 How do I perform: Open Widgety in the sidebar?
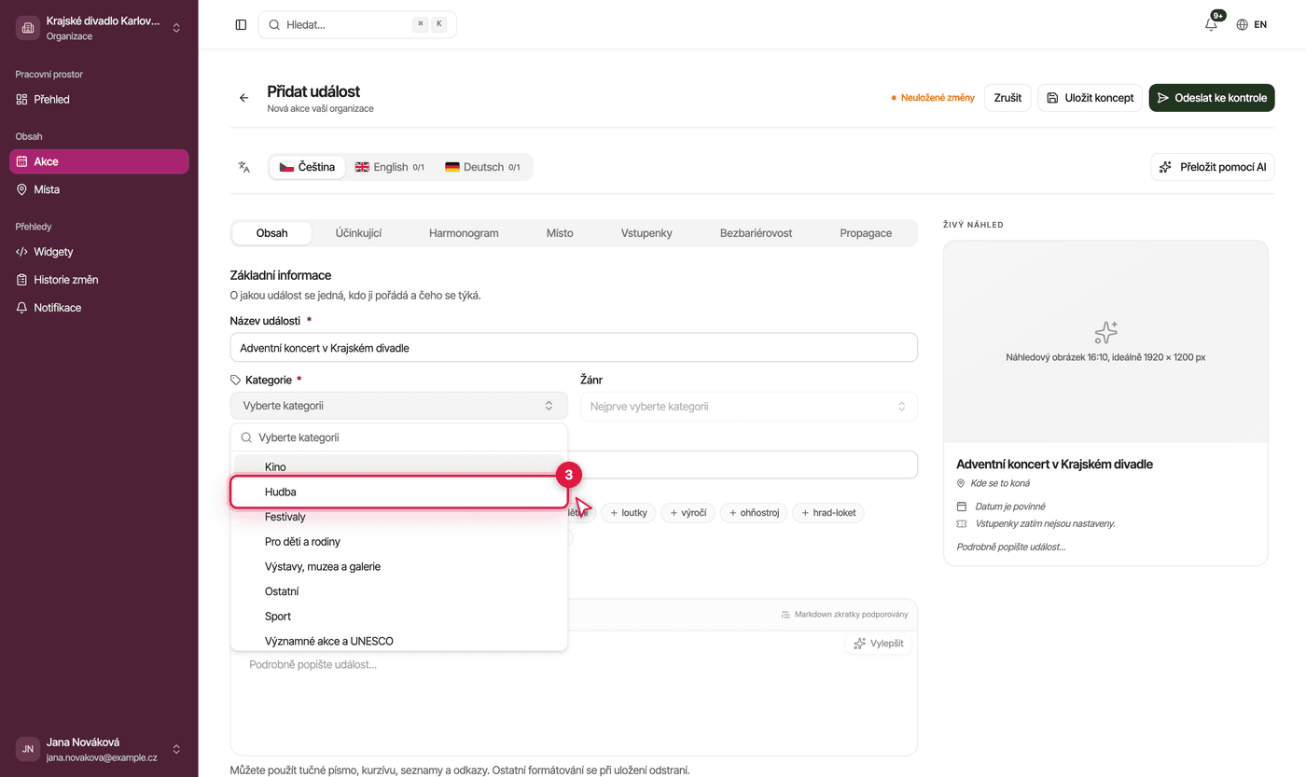click(x=99, y=252)
